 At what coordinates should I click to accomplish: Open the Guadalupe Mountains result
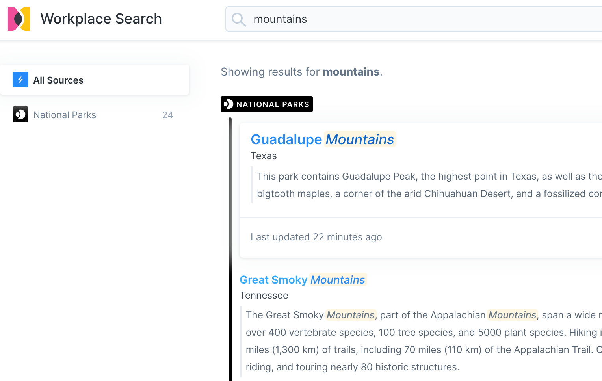tap(322, 139)
